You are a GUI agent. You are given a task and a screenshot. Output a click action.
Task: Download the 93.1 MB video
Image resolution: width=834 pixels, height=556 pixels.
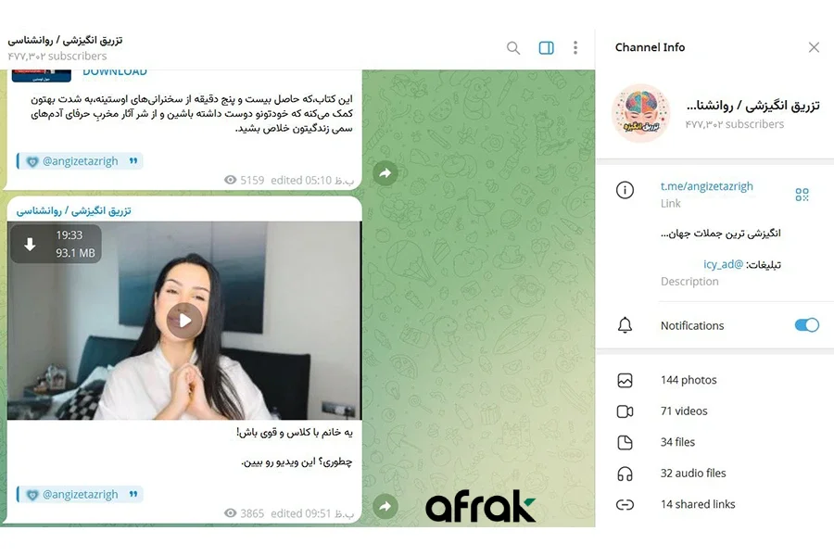31,245
